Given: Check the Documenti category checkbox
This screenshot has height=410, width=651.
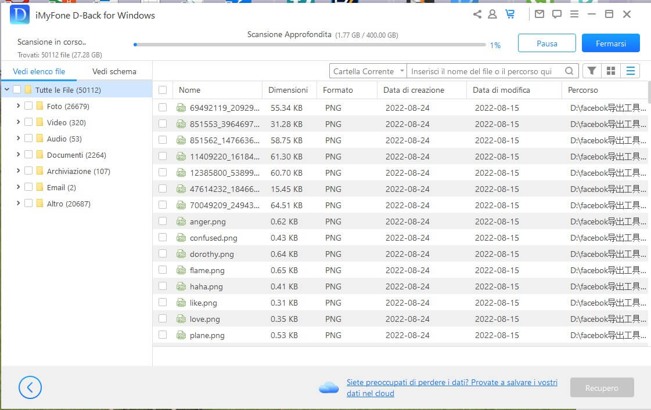Looking at the screenshot, I should click(28, 155).
